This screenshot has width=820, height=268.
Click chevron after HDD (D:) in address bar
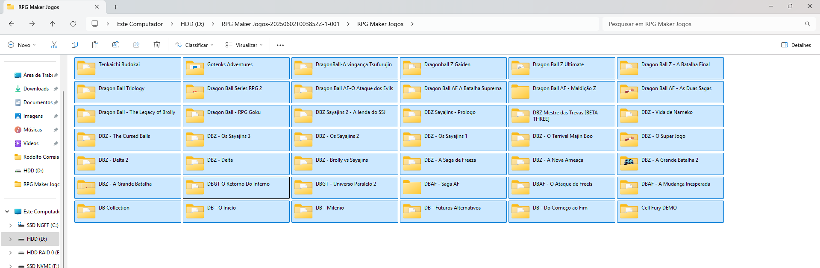click(x=213, y=24)
